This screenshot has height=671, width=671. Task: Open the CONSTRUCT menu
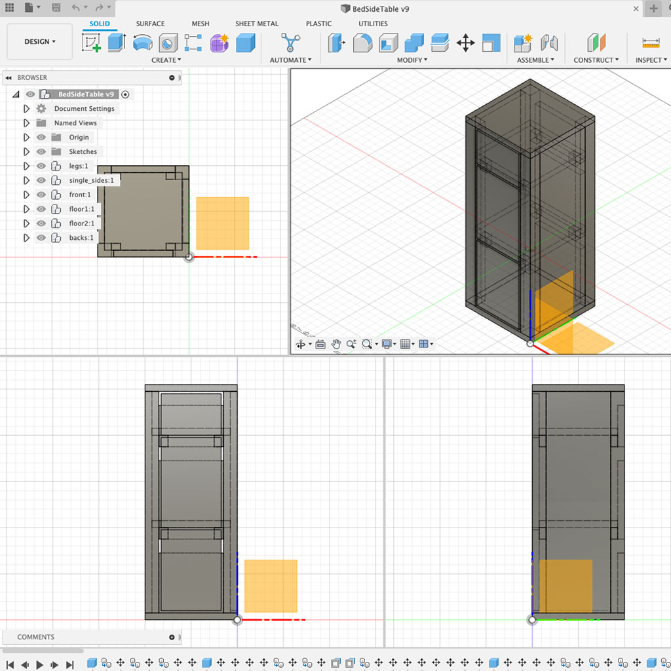pos(596,60)
